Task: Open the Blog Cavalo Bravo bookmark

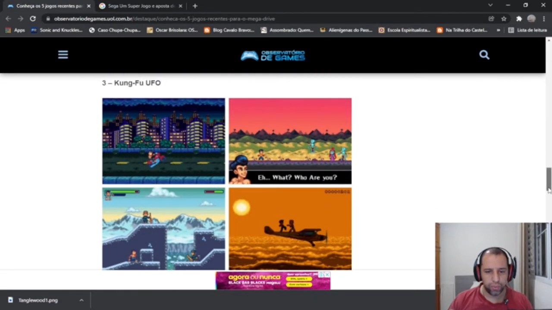Action: click(x=229, y=30)
